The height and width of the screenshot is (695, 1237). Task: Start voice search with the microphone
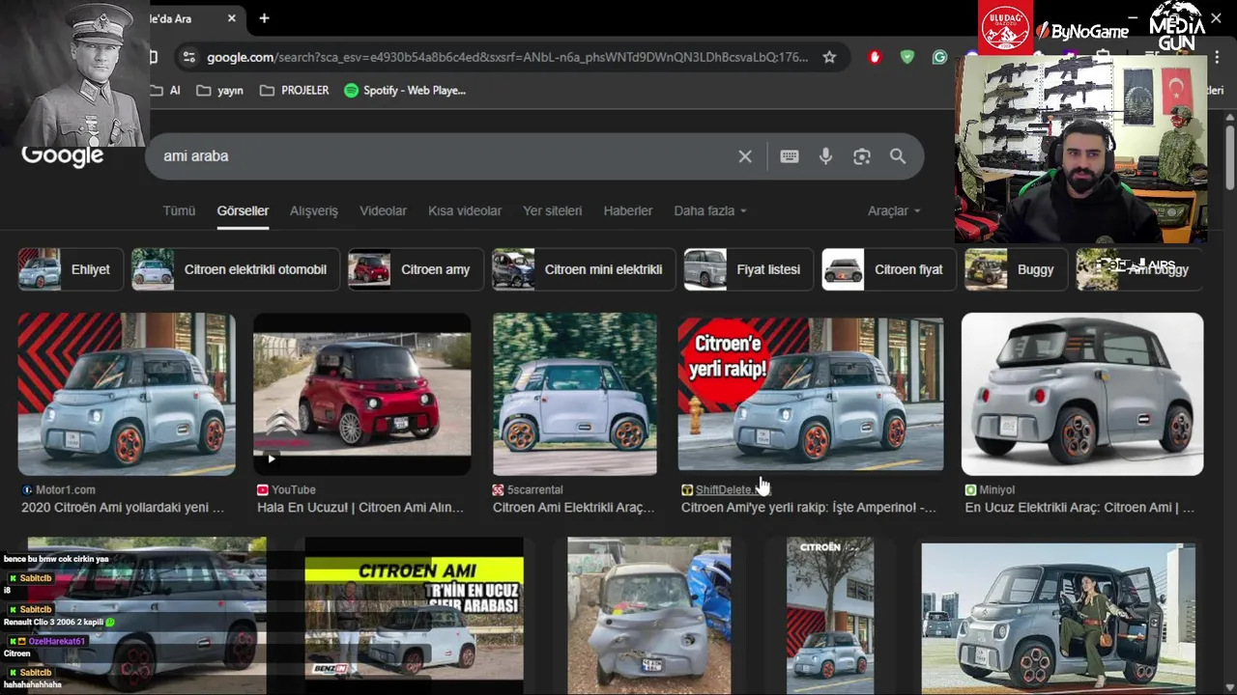(x=825, y=156)
